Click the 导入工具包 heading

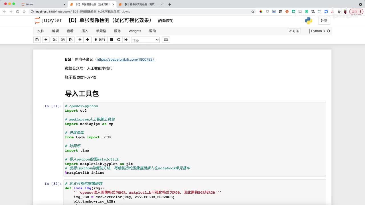pos(82,94)
